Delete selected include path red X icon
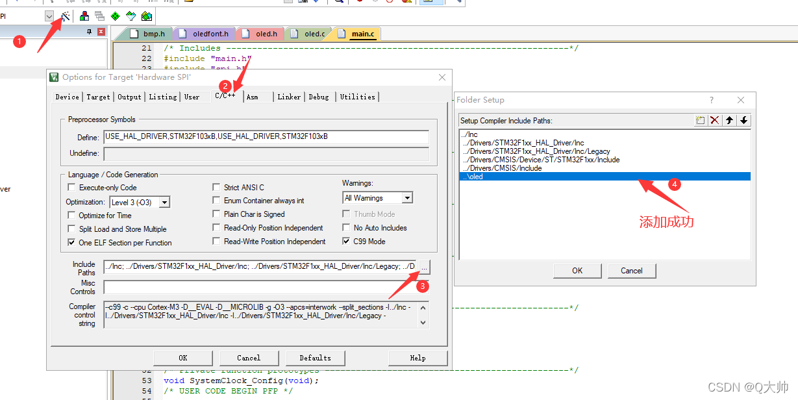This screenshot has width=798, height=400. 714,120
